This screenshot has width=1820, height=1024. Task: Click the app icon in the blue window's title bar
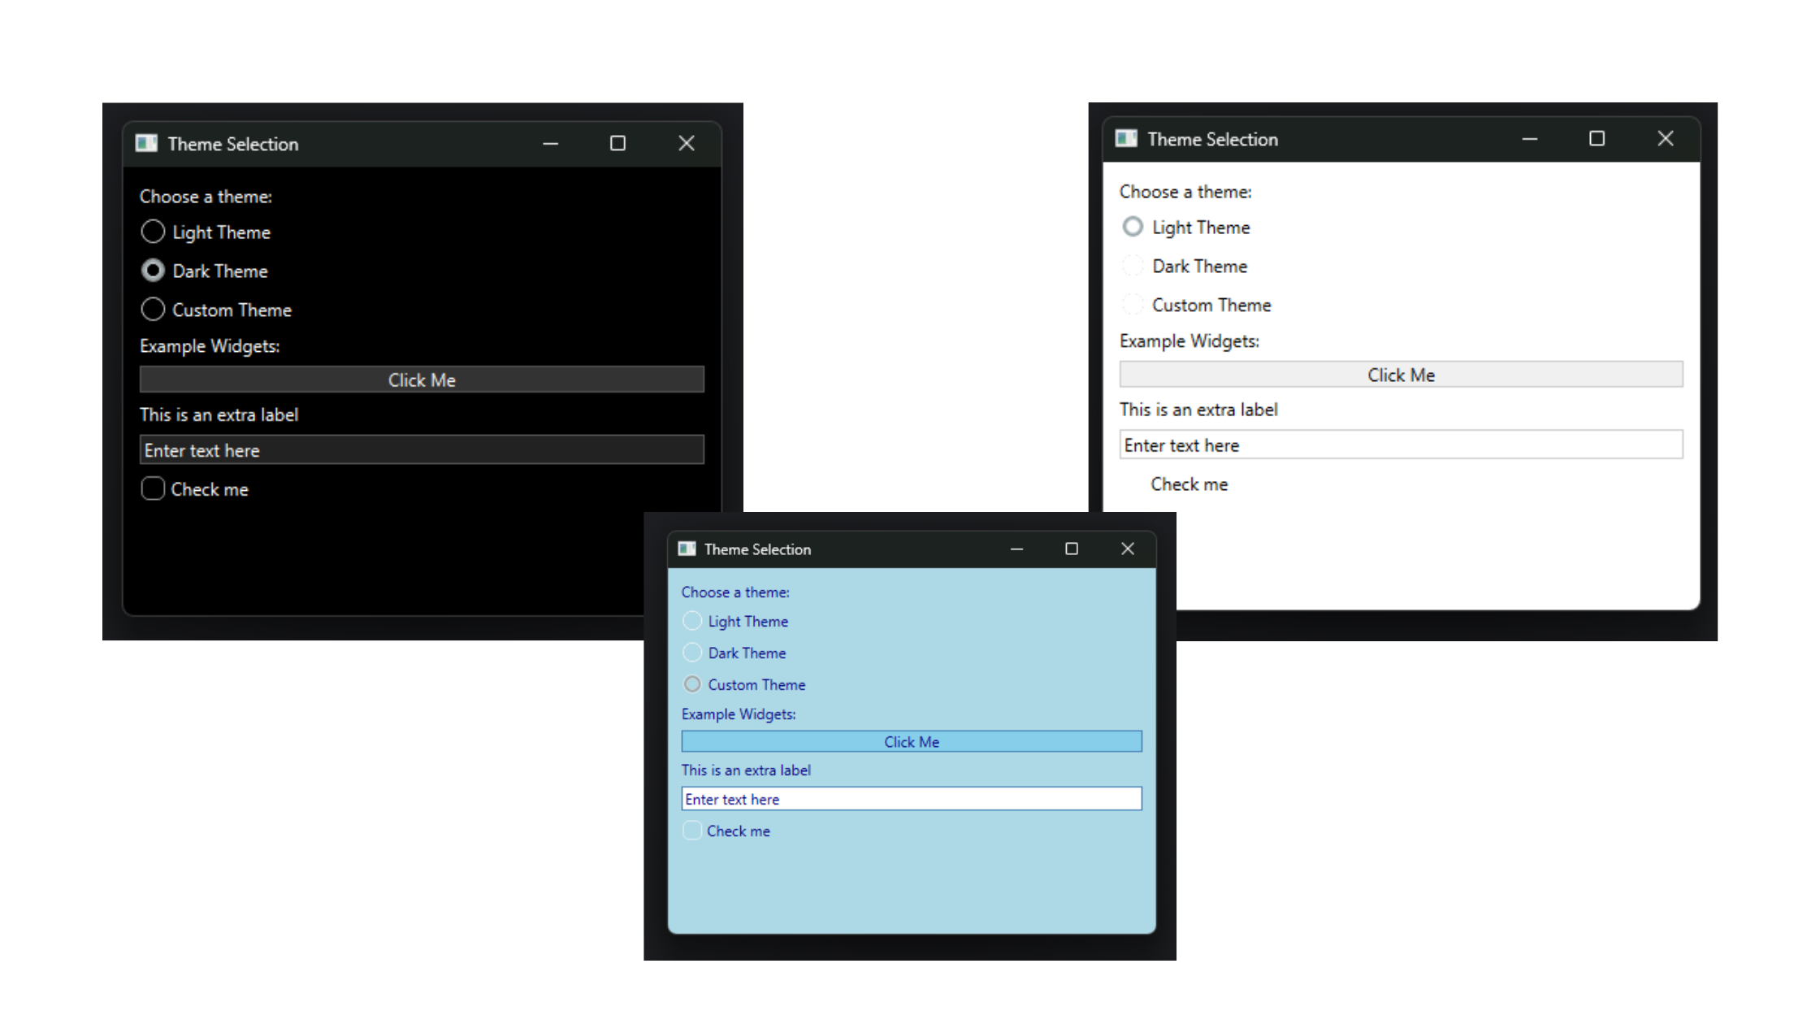point(687,549)
